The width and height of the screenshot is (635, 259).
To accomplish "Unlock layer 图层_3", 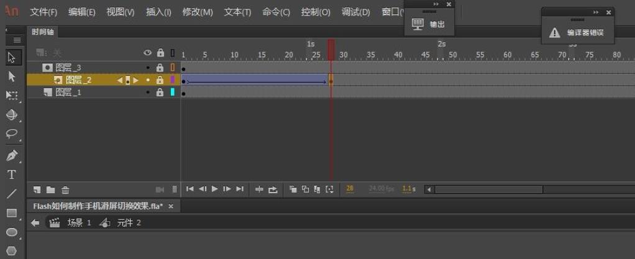I will 160,68.
